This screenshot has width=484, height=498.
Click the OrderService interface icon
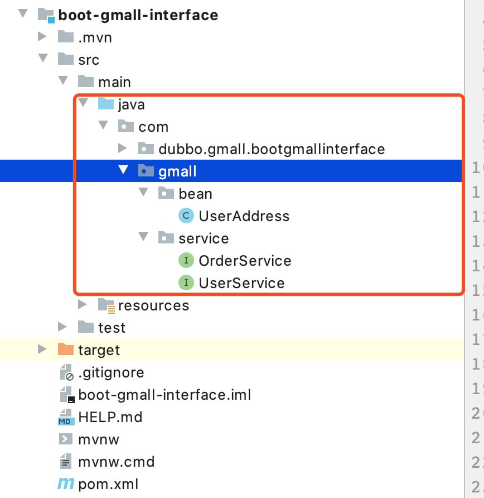click(186, 261)
